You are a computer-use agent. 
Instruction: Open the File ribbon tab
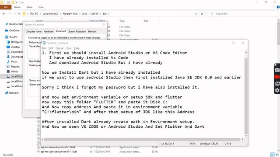pos(6,7)
